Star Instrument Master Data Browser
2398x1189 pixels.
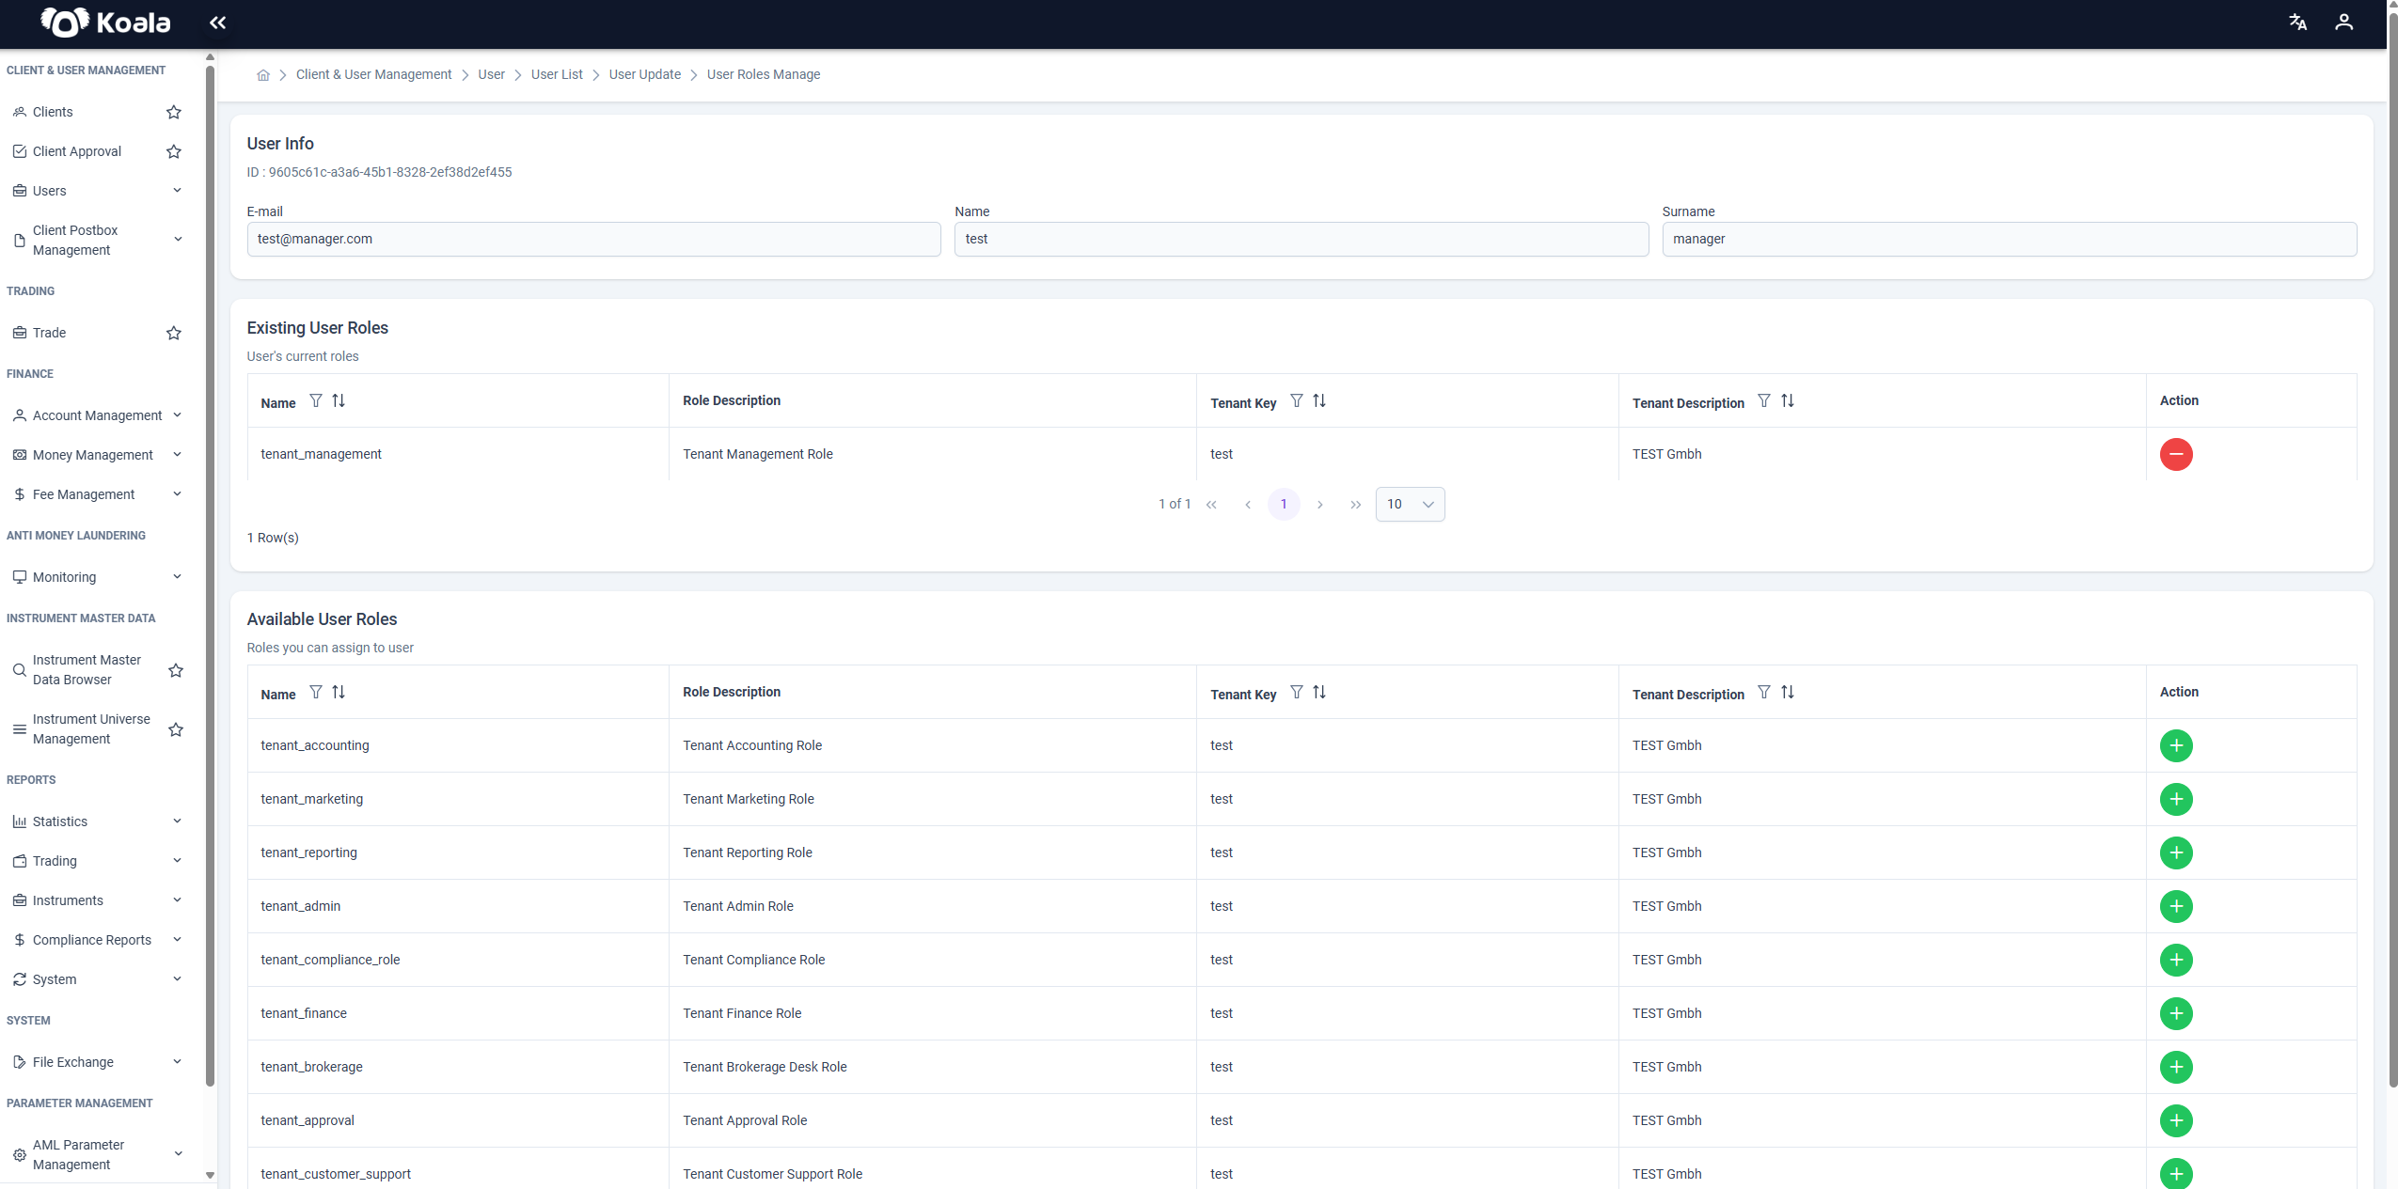tap(176, 670)
